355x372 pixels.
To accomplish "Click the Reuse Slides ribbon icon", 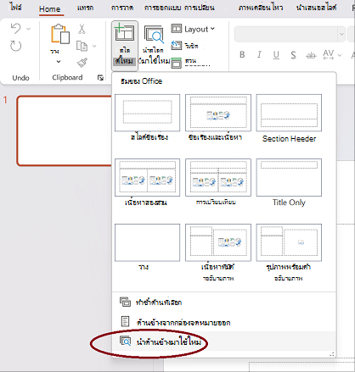I will [154, 35].
